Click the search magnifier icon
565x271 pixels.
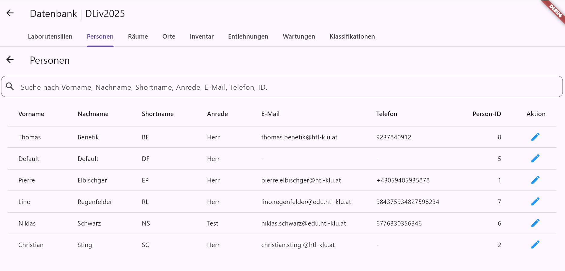10,86
